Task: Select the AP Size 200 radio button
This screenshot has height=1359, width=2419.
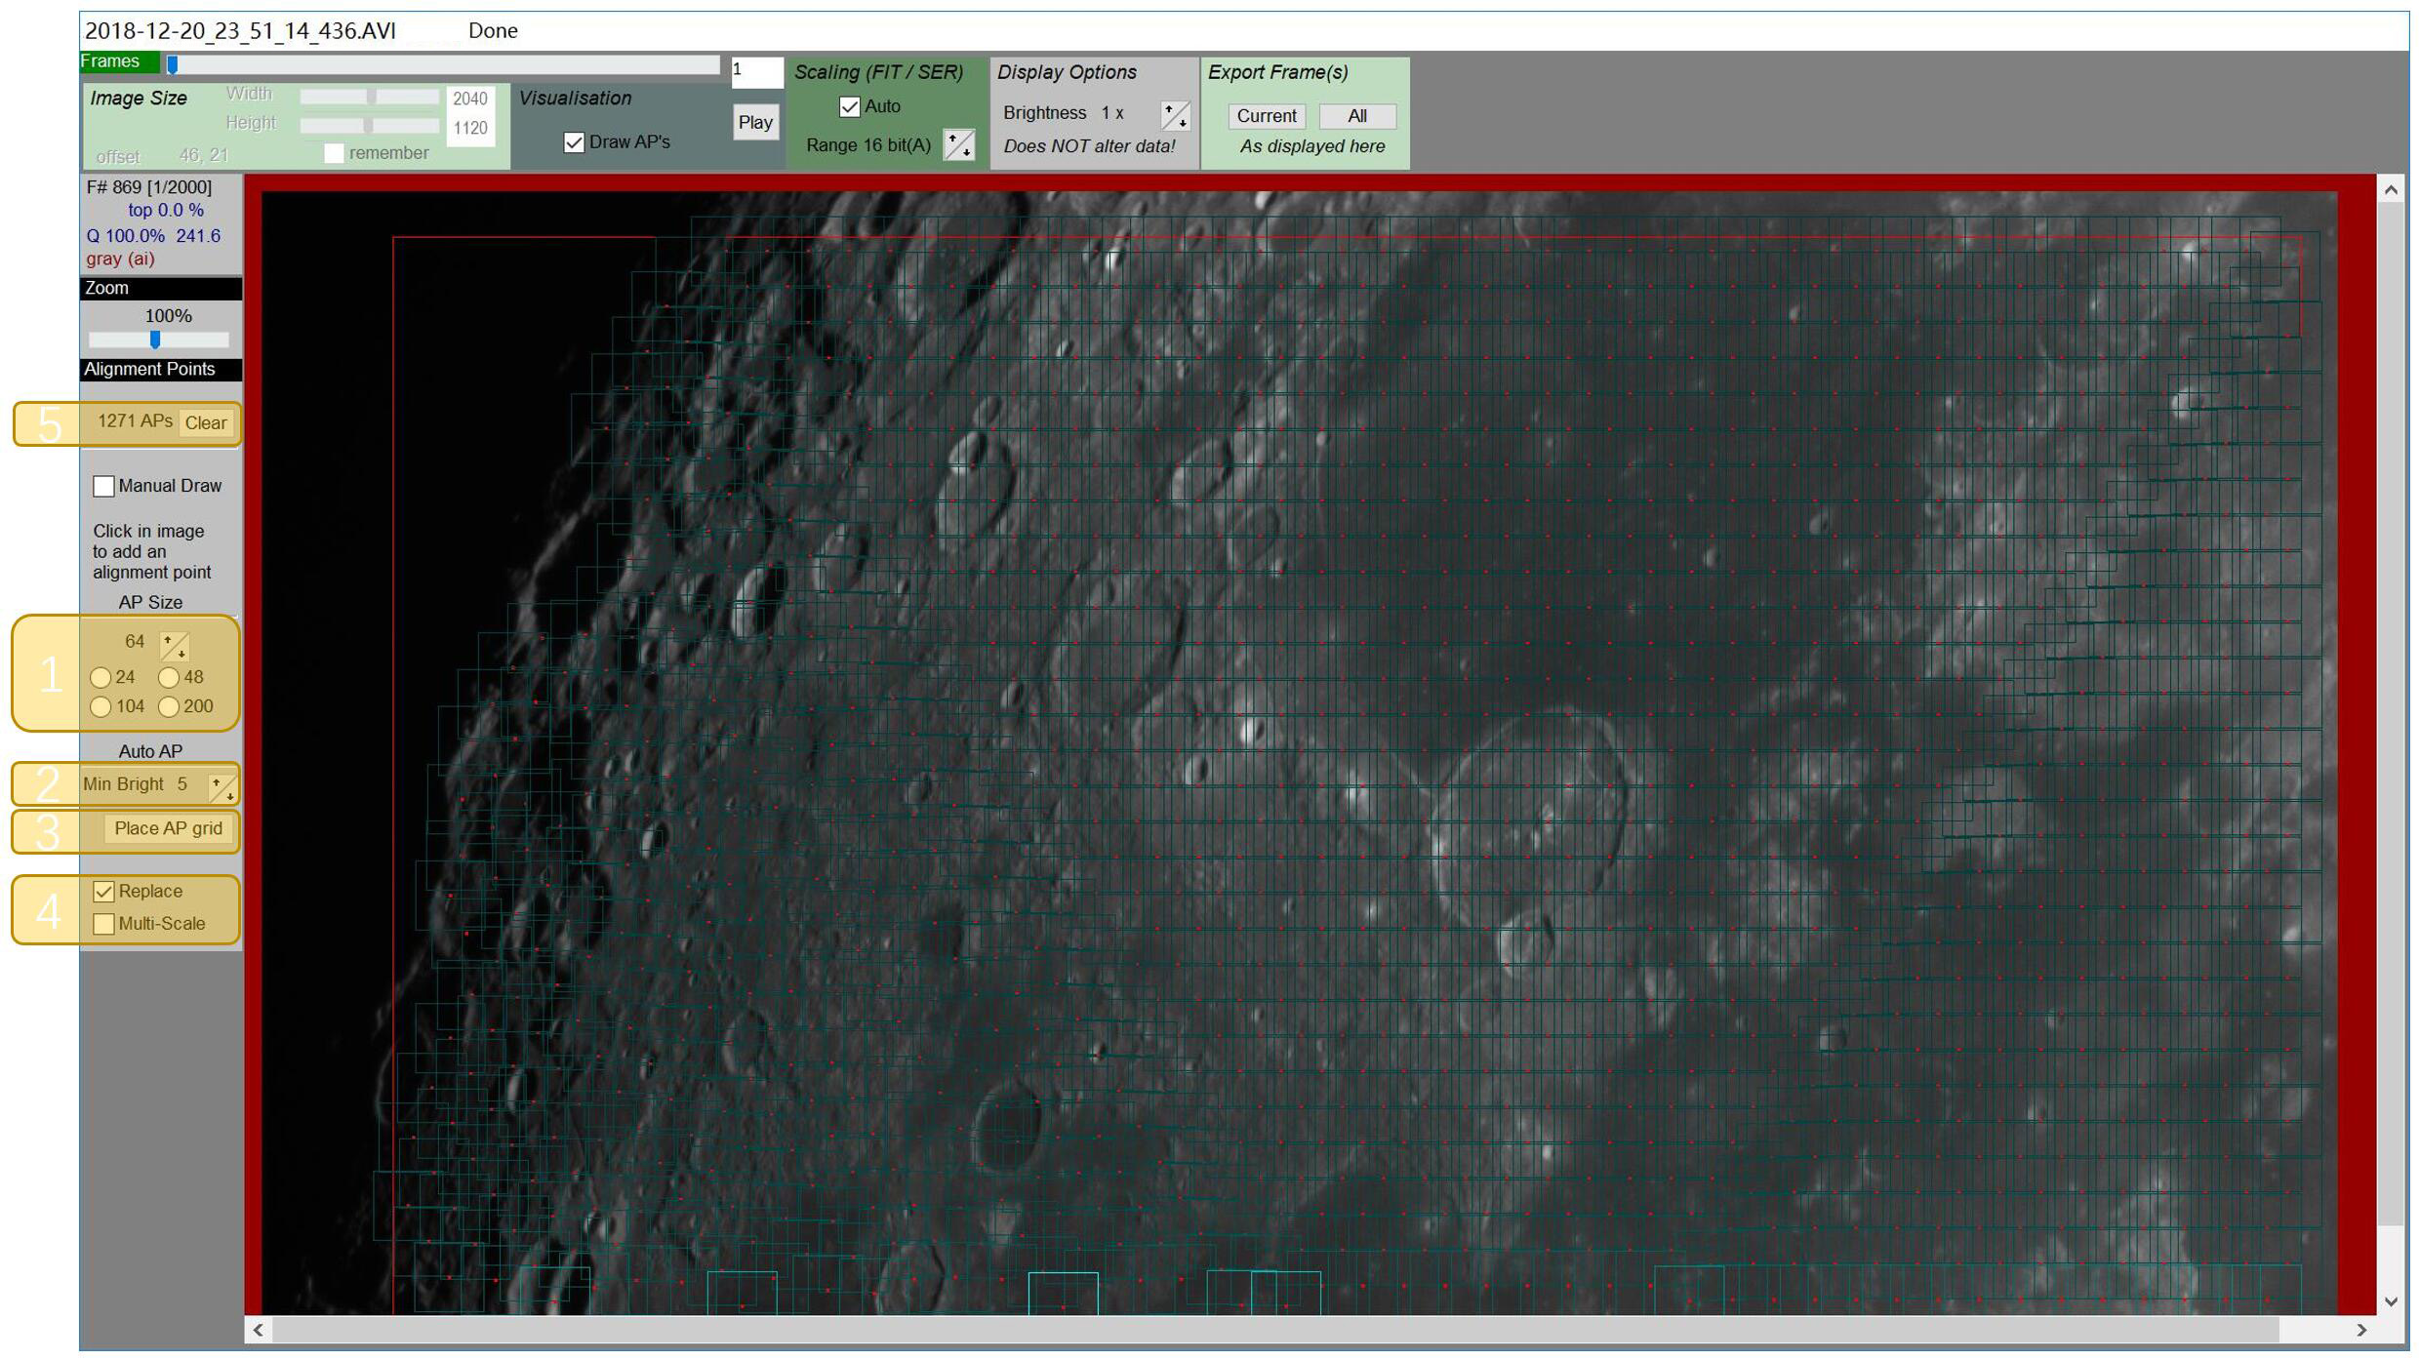Action: coord(166,706)
